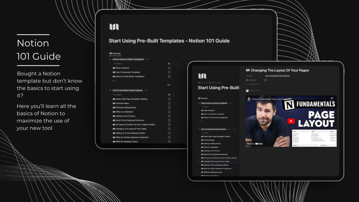Click 'Add a property' in page panel
Viewport: 359px width, 202px height.
253,84
